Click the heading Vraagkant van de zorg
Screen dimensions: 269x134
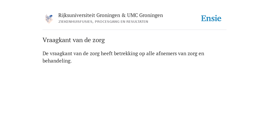pos(74,40)
